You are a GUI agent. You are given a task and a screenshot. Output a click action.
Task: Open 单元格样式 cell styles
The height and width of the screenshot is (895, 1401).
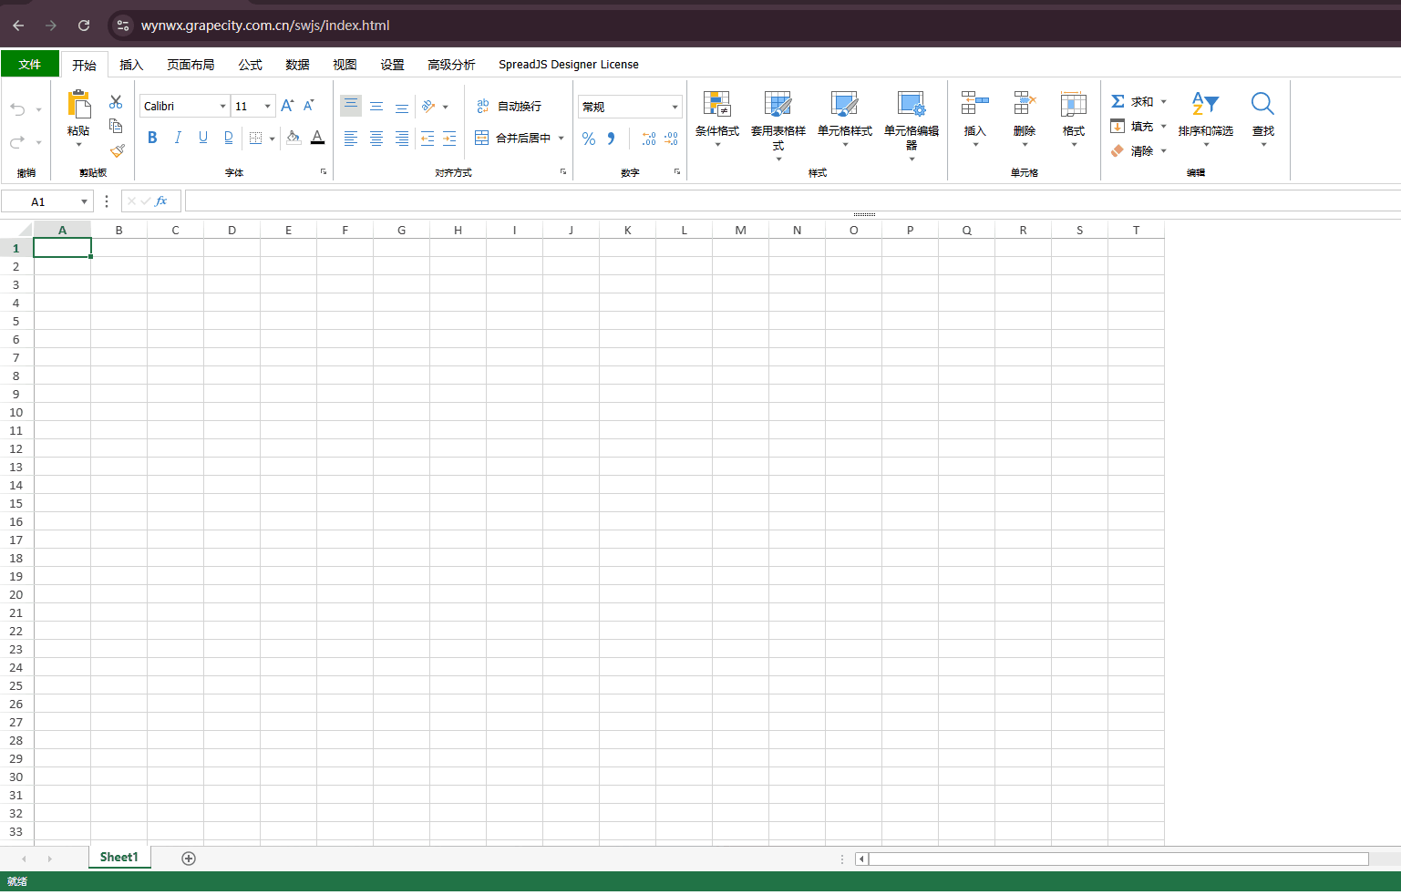coord(845,118)
